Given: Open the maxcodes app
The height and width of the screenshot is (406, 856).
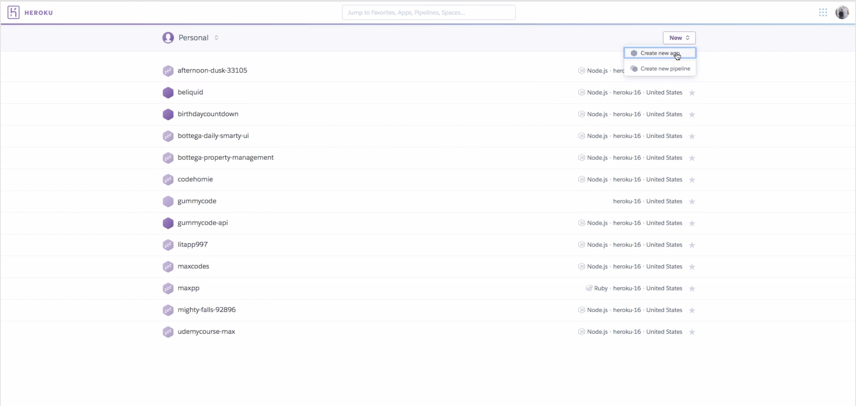Looking at the screenshot, I should 193,266.
